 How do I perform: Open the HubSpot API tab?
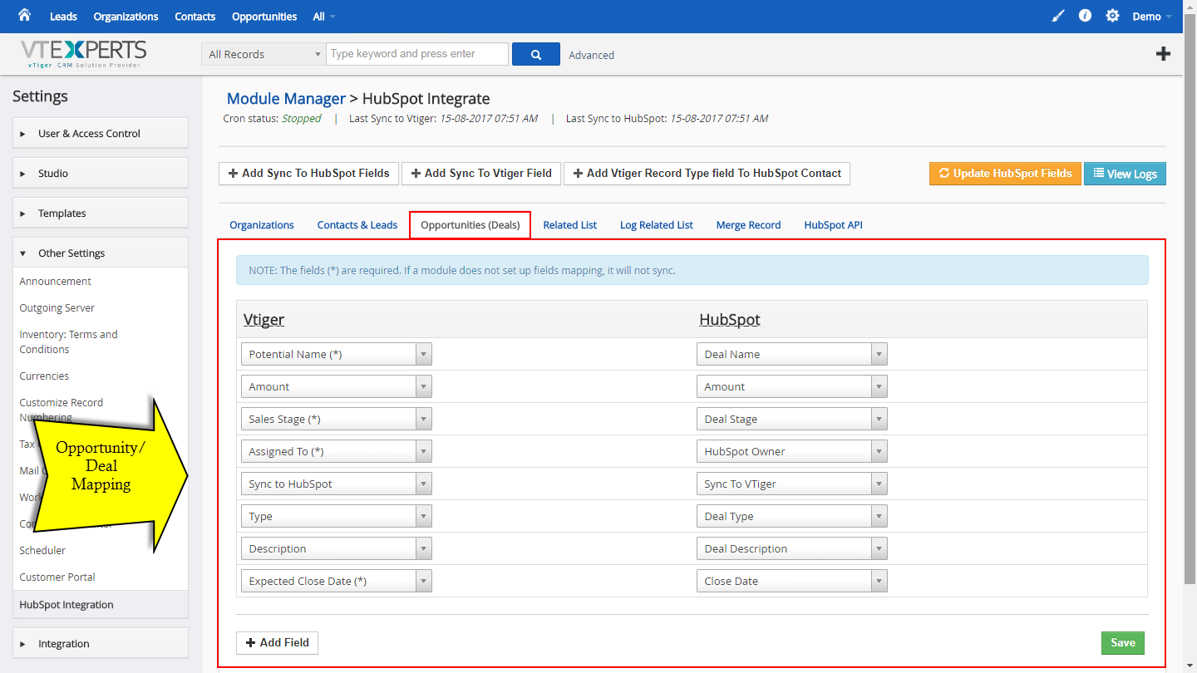click(834, 225)
